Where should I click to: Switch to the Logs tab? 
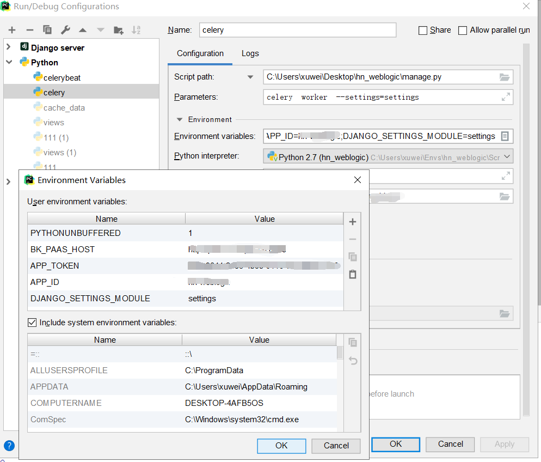point(250,53)
